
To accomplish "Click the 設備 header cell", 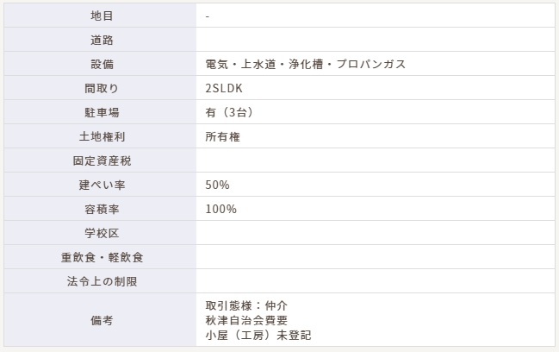I will pyautogui.click(x=102, y=64).
